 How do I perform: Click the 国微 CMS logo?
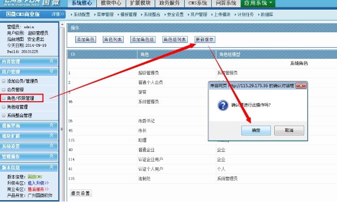tap(30, 3)
